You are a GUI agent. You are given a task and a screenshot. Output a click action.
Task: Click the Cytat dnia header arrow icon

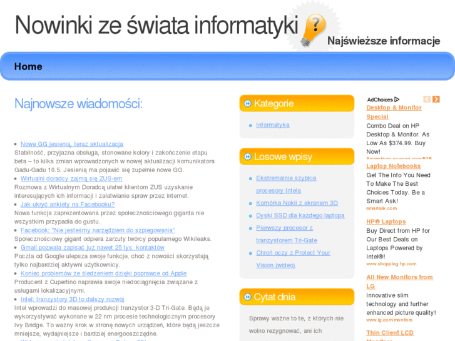pyautogui.click(x=247, y=297)
